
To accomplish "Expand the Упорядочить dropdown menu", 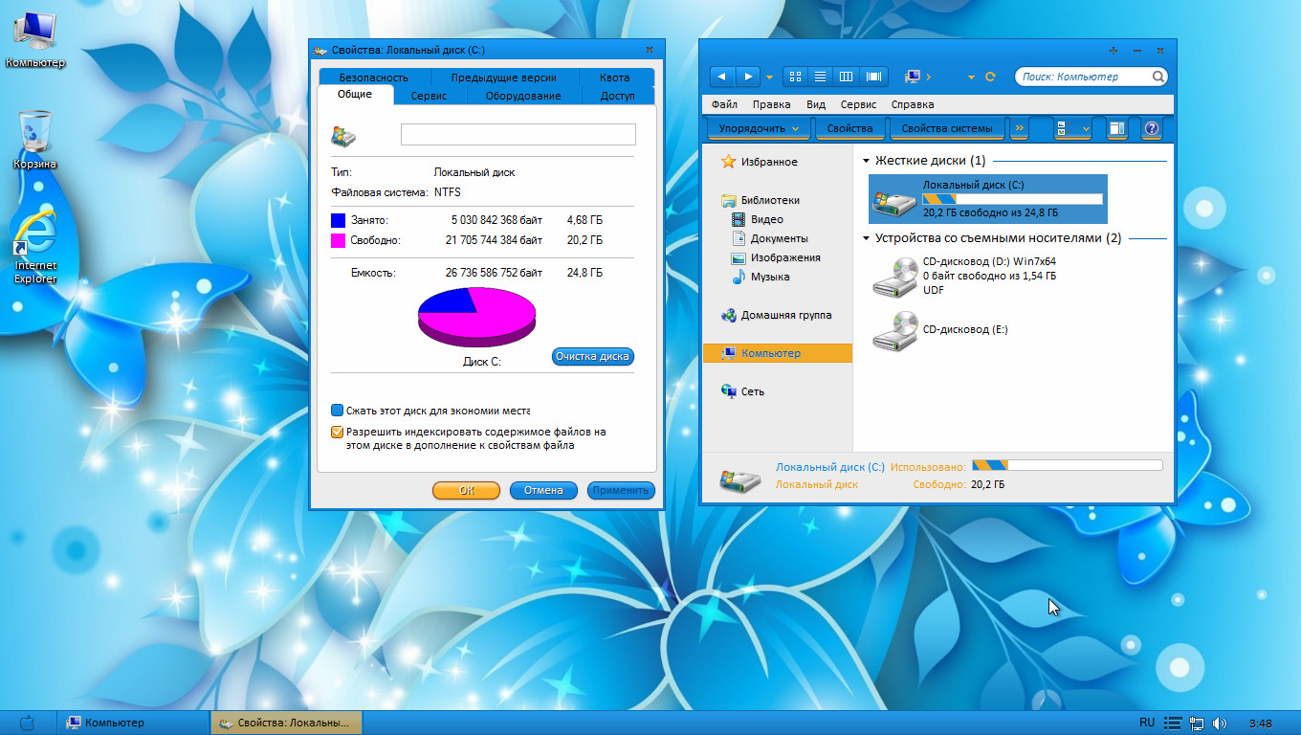I will click(759, 128).
